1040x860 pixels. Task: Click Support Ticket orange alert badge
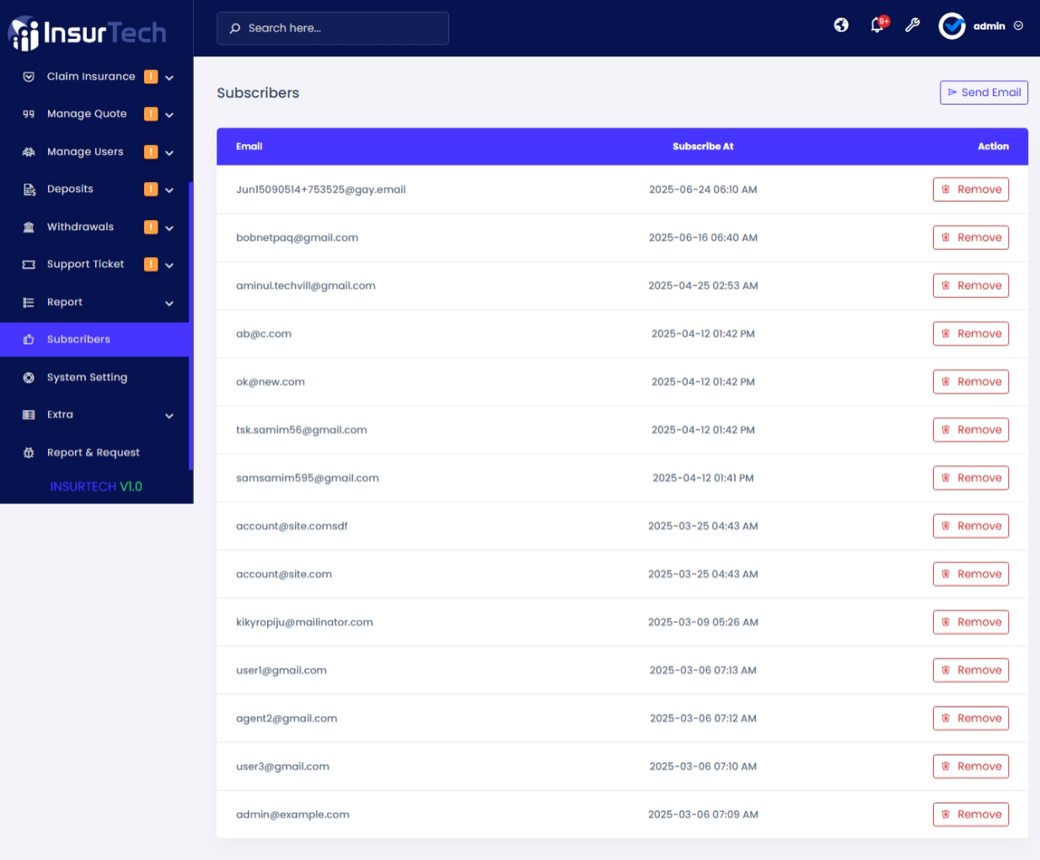(151, 264)
